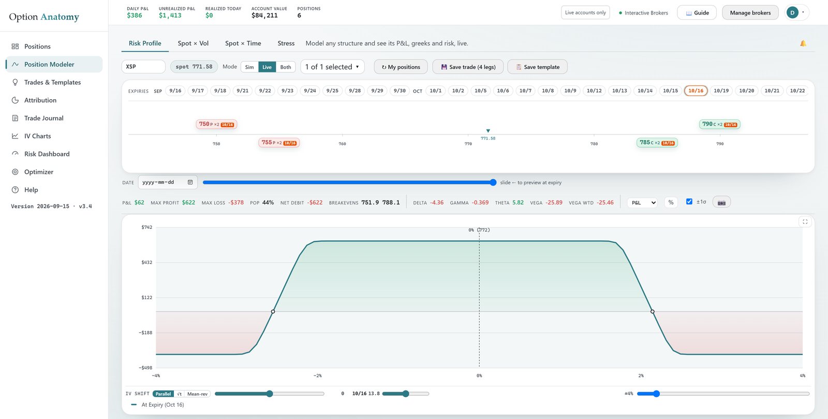The width and height of the screenshot is (828, 419).
Task: Click the Save template button
Action: (x=537, y=67)
